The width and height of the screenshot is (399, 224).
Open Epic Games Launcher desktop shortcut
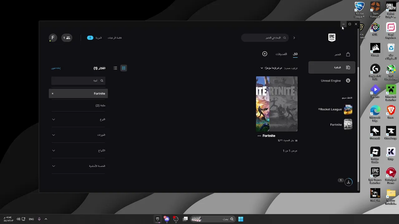point(375,176)
